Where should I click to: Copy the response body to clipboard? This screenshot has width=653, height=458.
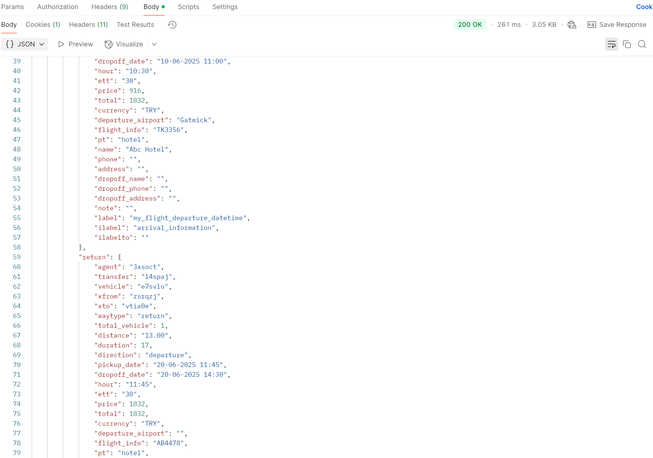tap(627, 44)
